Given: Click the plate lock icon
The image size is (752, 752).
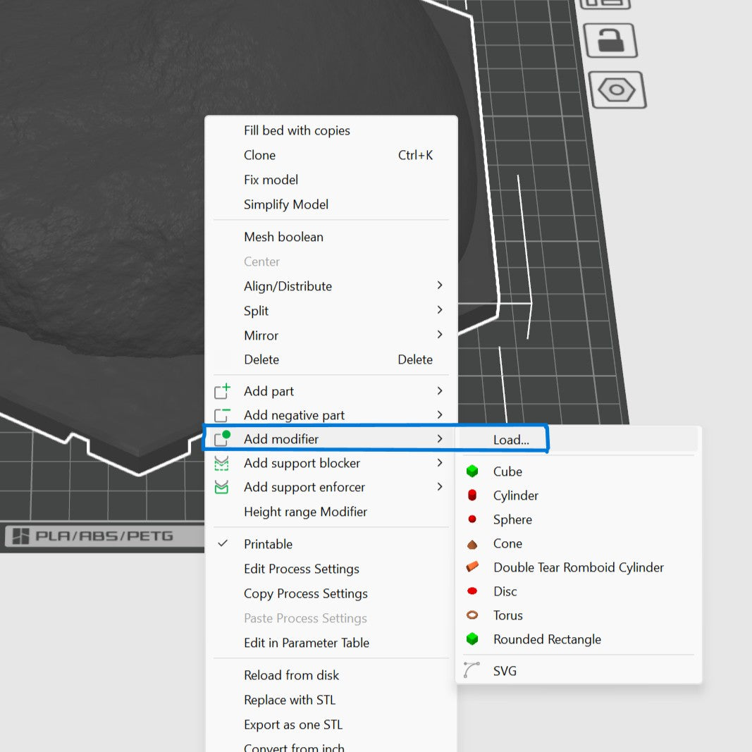Looking at the screenshot, I should tap(610, 40).
